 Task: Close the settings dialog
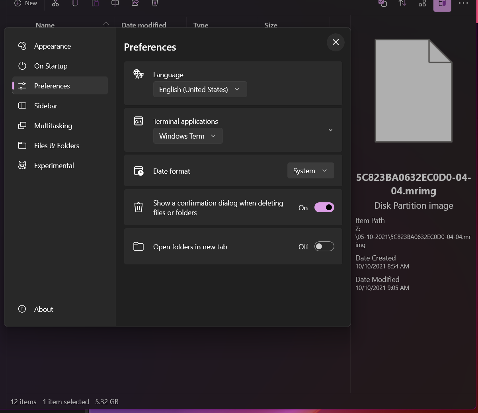pyautogui.click(x=336, y=42)
